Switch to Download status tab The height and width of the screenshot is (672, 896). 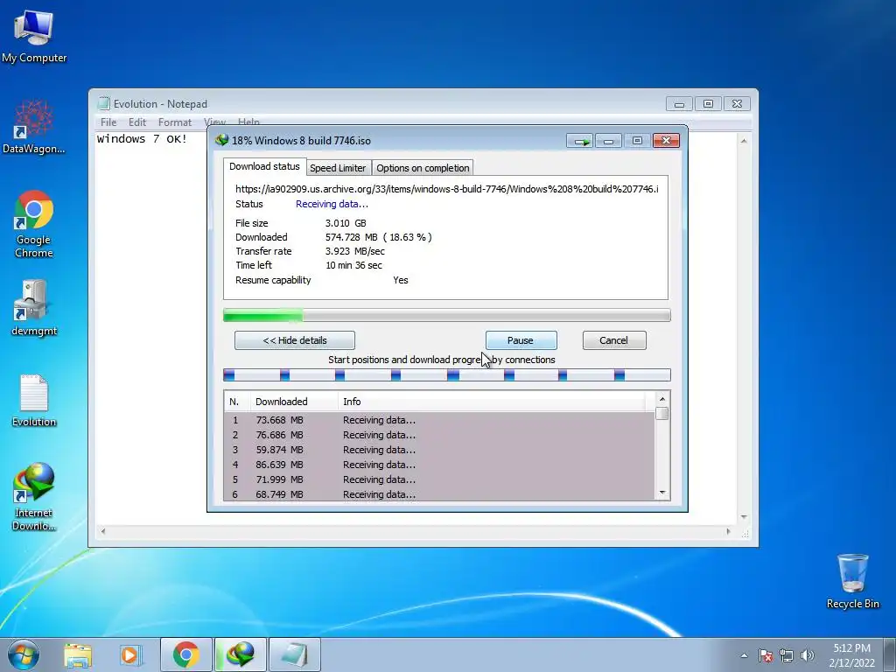tap(264, 166)
